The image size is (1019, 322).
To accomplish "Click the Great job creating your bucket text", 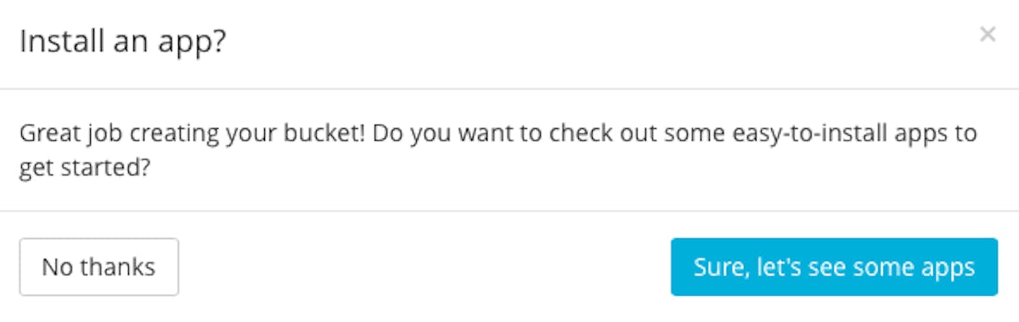I will 193,135.
